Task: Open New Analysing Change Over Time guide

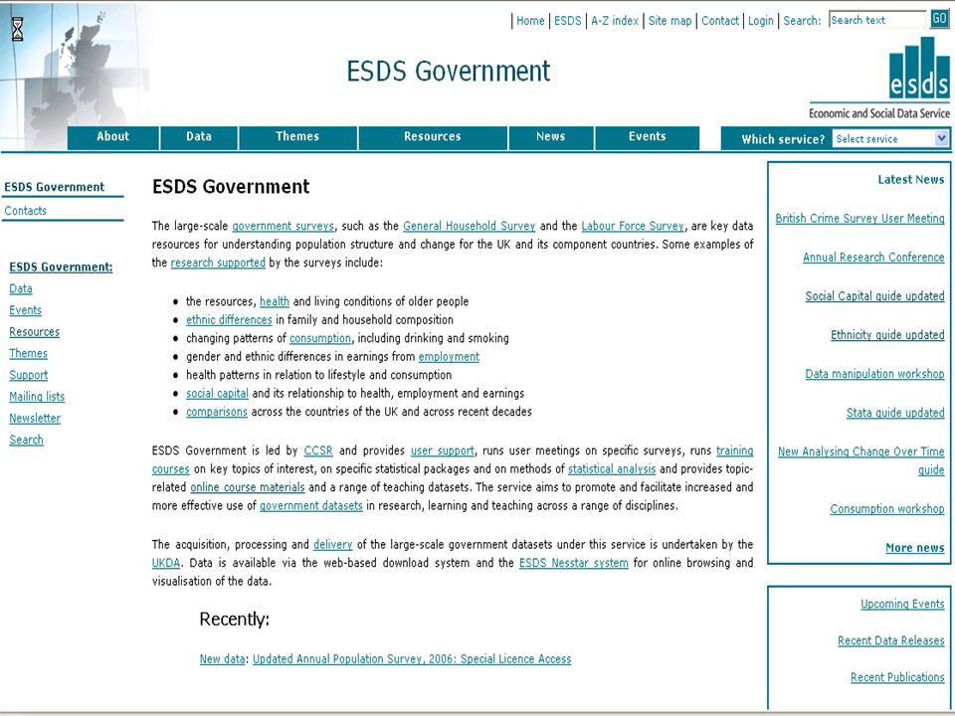Action: pyautogui.click(x=861, y=460)
